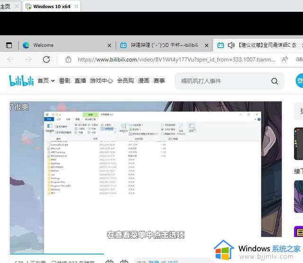Switch to the Welcome browser tab

pos(67,45)
